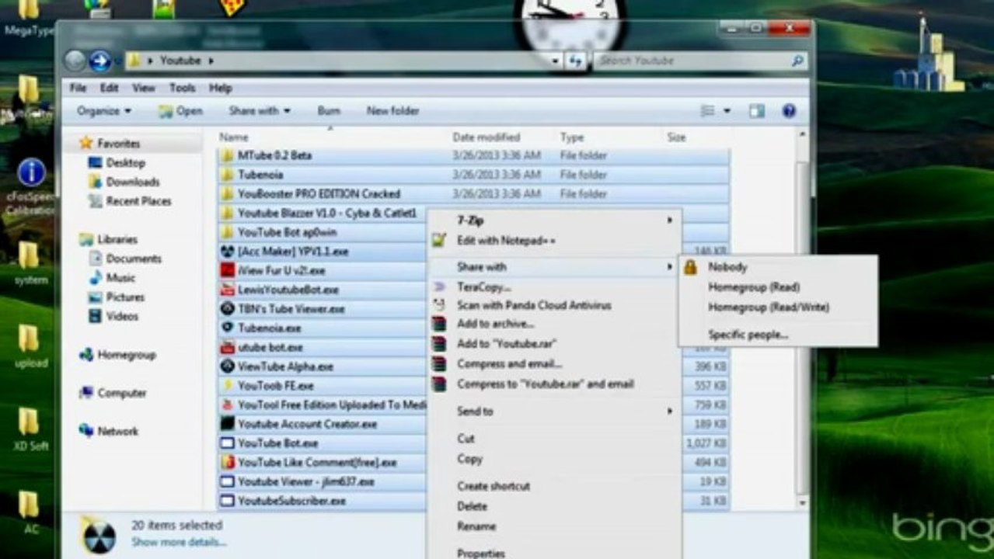Click the TeraCopy icon in context menu

[440, 287]
